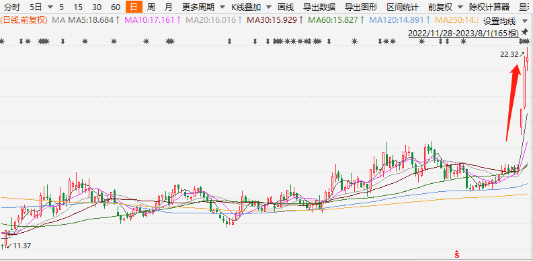The height and width of the screenshot is (261, 533).
Task: Click the highlighted 日 daily period tab
Action: (134, 7)
